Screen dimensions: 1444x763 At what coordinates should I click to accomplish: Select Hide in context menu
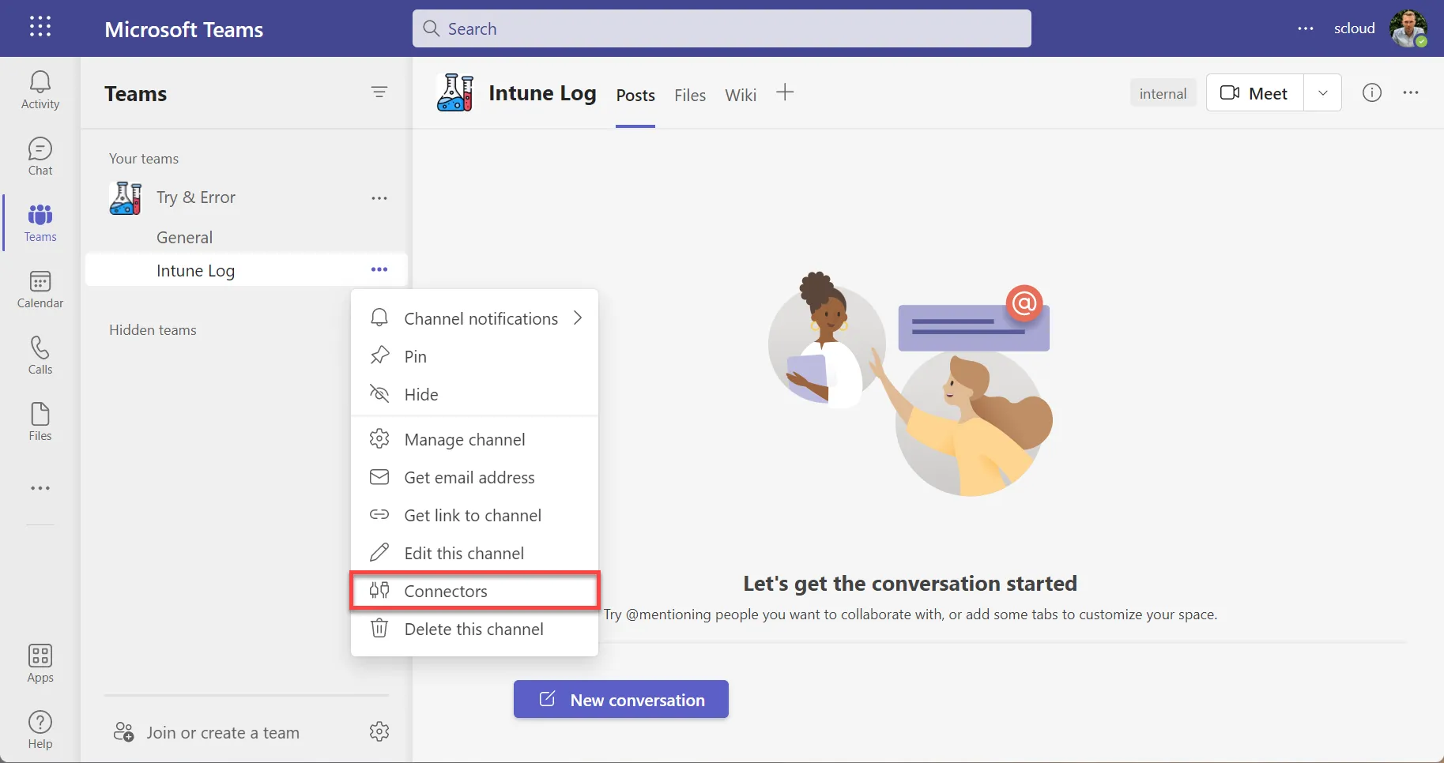point(474,394)
